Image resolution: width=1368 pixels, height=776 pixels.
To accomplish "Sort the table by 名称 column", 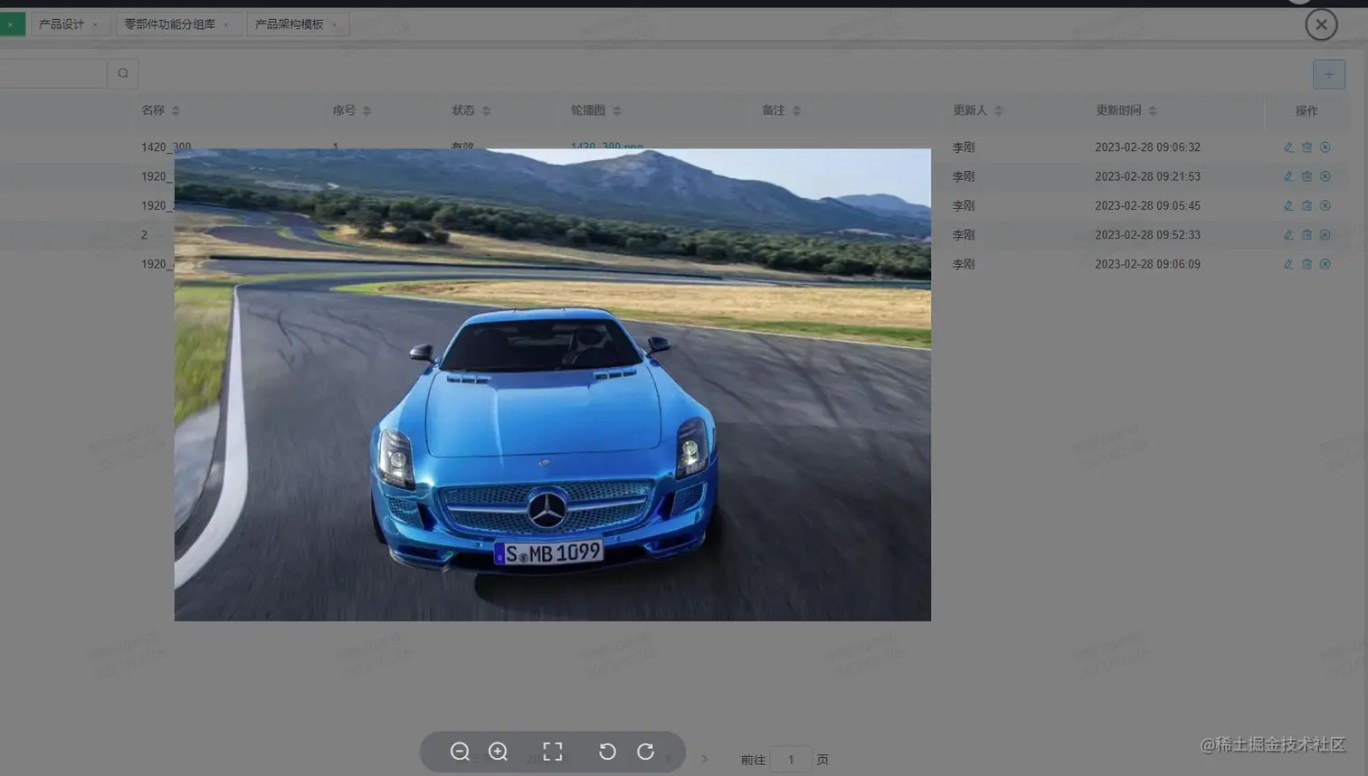I will pos(176,110).
